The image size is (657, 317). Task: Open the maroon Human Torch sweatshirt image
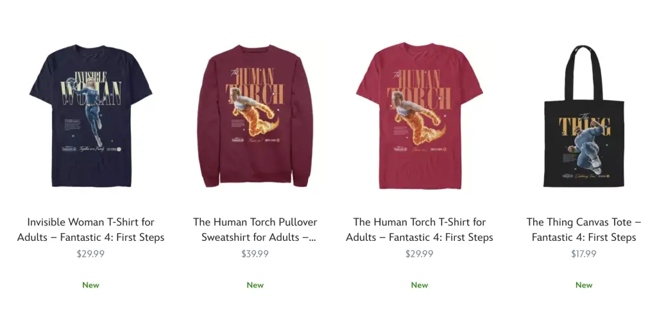[255, 116]
